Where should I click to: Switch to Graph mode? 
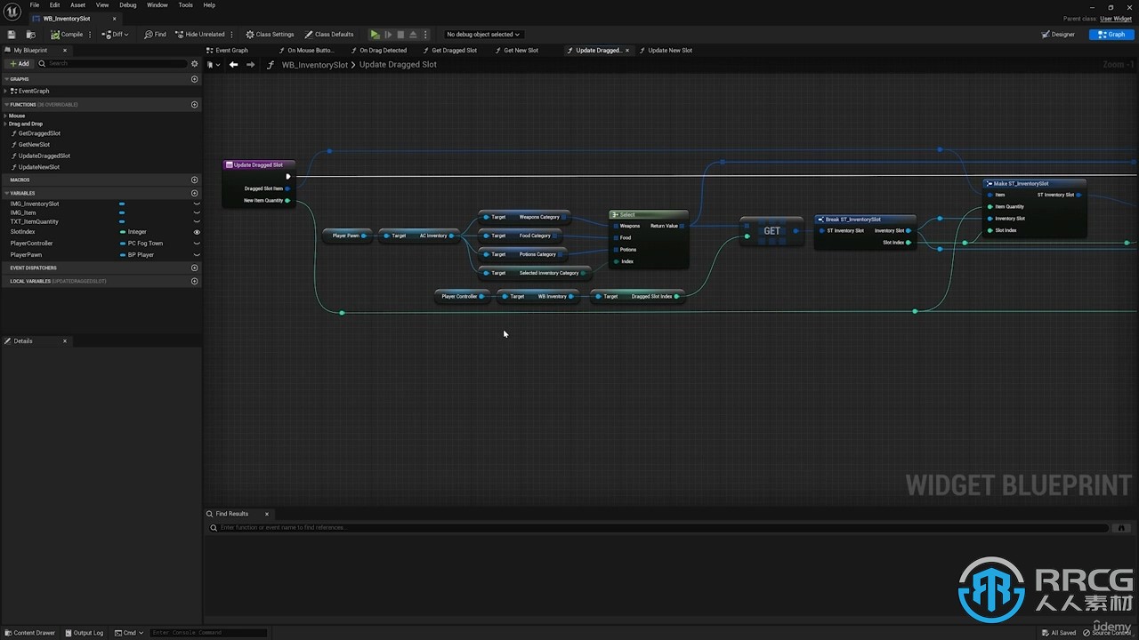(1111, 35)
